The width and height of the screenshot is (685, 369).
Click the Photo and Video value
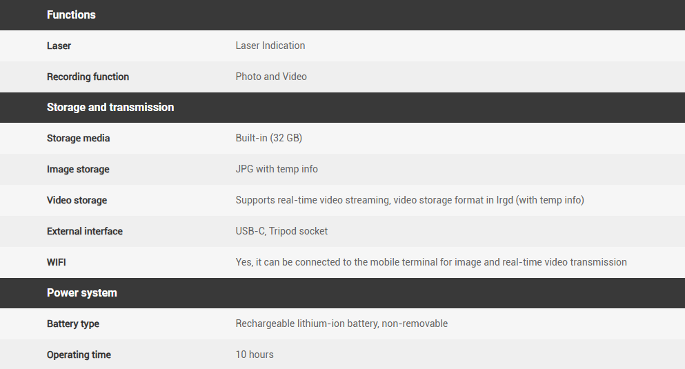(271, 77)
